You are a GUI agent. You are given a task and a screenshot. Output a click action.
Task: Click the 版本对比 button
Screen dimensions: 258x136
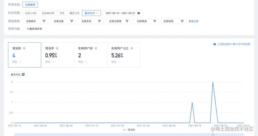18,75
